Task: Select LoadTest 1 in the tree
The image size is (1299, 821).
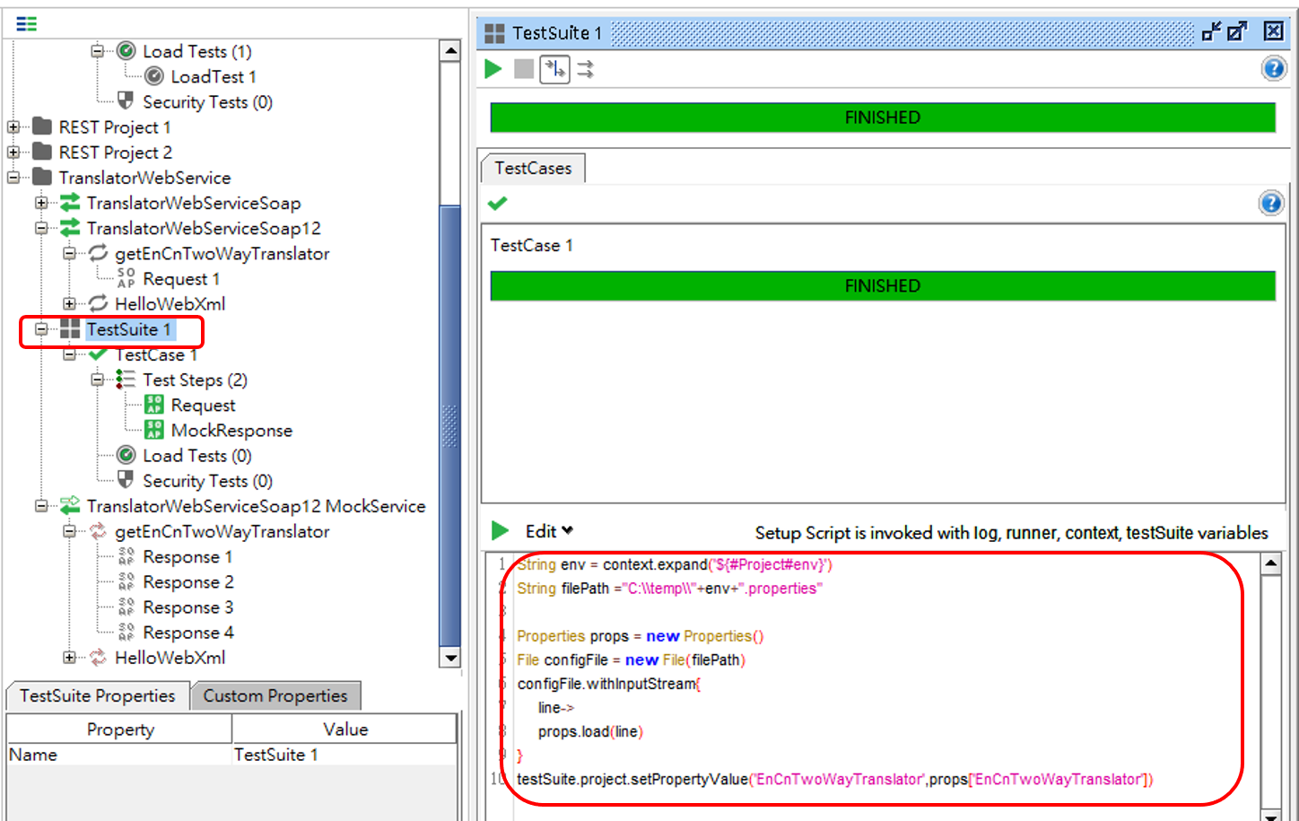Action: (x=213, y=77)
